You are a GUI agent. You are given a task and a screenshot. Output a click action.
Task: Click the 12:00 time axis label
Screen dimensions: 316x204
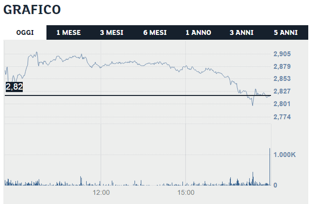coord(101,193)
